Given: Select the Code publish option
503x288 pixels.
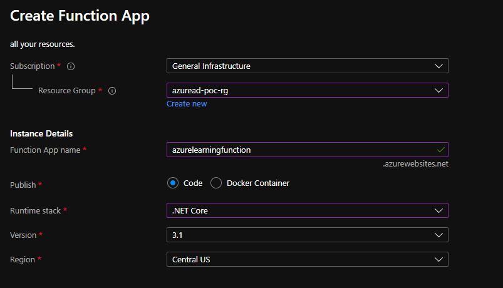Looking at the screenshot, I should (x=173, y=183).
